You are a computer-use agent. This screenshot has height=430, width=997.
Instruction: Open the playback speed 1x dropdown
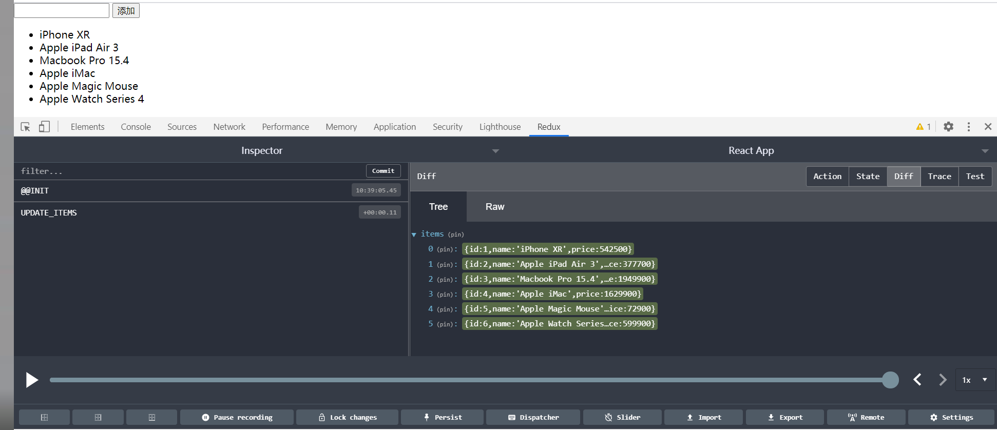(x=975, y=380)
